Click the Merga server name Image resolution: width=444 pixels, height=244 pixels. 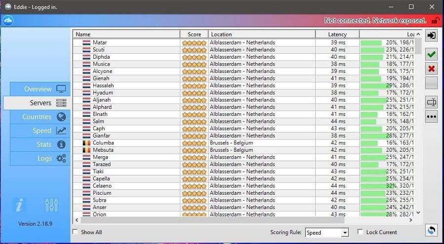[x=100, y=157]
